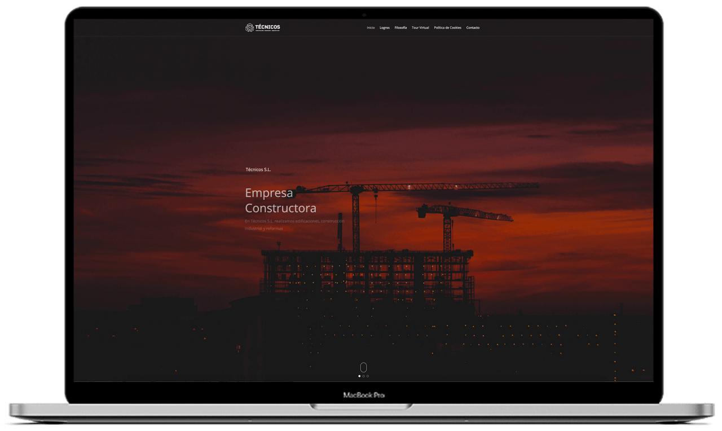Switch to the second slide dot
Image resolution: width=722 pixels, height=431 pixels.
[363, 376]
